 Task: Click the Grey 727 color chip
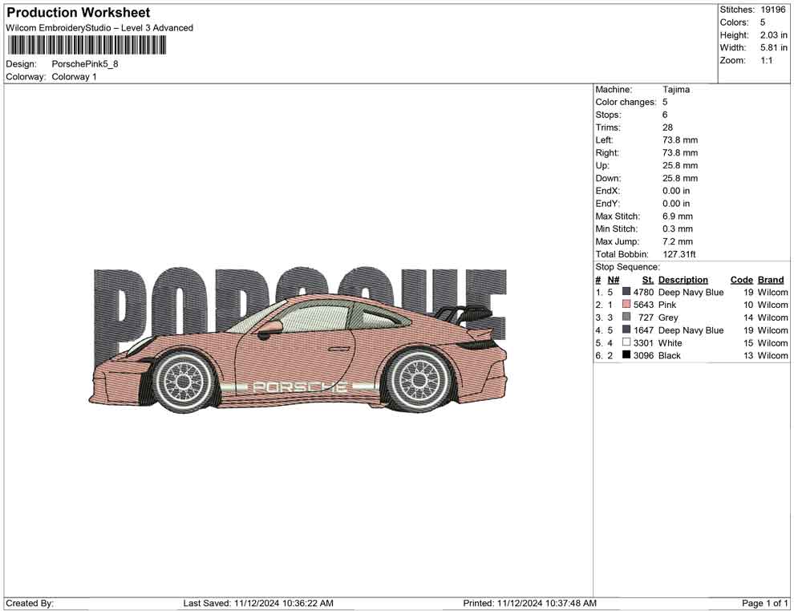pos(626,318)
